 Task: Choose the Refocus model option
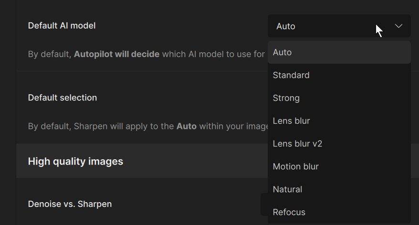tap(289, 212)
